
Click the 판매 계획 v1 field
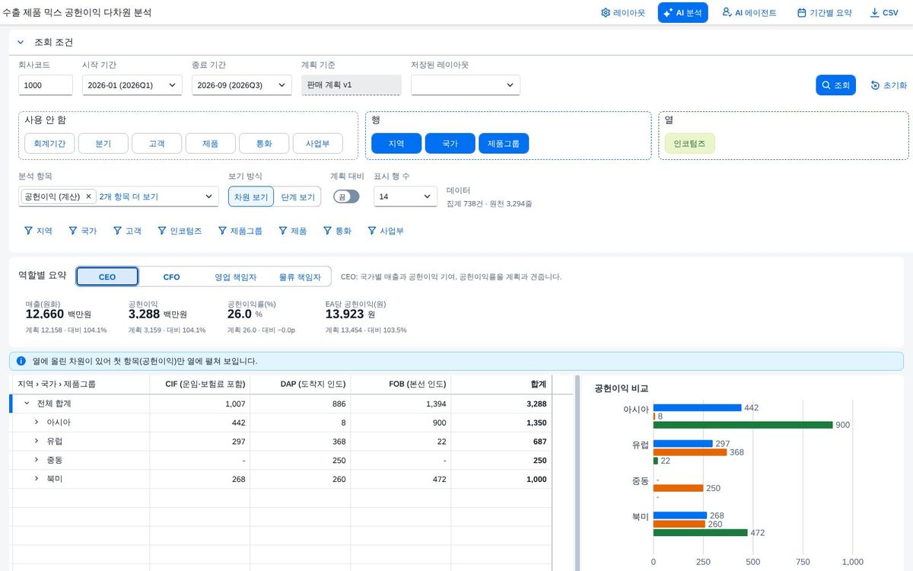[x=352, y=85]
